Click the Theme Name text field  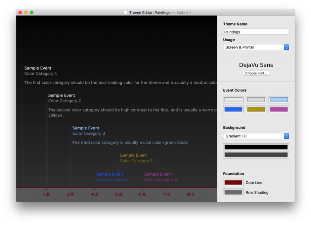click(x=256, y=32)
